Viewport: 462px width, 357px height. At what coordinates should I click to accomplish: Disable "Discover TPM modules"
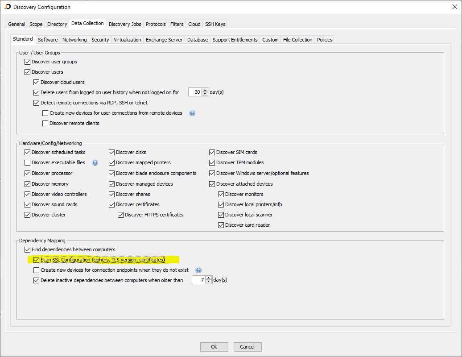point(212,162)
